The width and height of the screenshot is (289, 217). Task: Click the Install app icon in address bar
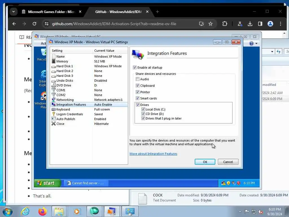pyautogui.click(x=201, y=24)
